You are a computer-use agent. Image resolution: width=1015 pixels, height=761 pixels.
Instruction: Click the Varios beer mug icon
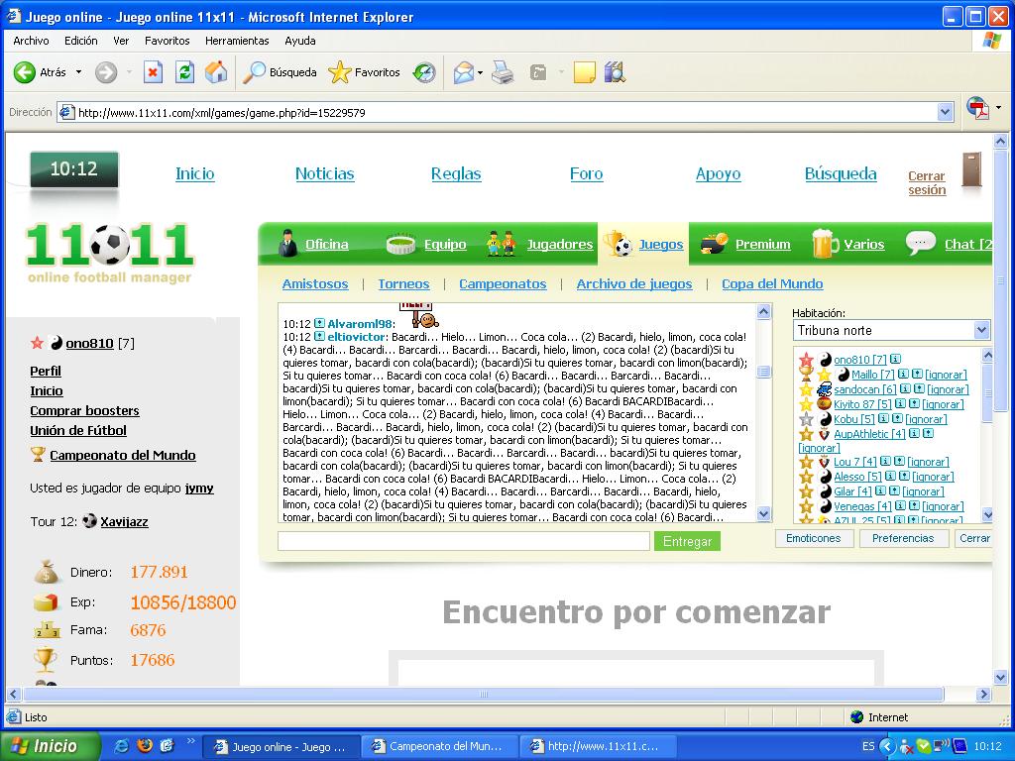coord(825,244)
